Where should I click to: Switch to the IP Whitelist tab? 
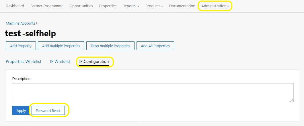pos(60,61)
